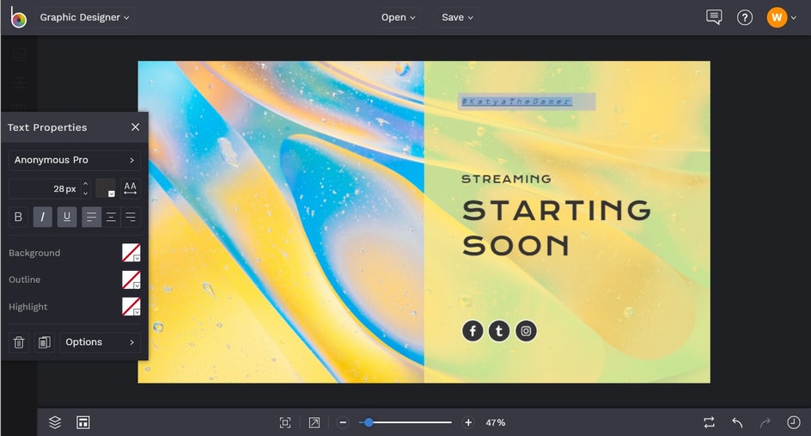Open the letter spacing AA option
Screen dimensions: 811x436
coord(131,188)
